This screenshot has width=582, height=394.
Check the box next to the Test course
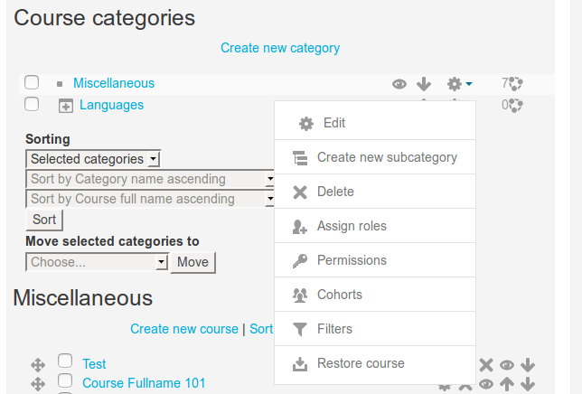pyautogui.click(x=65, y=361)
